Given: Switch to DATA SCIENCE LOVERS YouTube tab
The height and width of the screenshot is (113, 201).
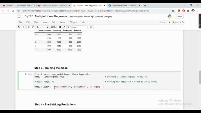Looking at the screenshot, I should [x=54, y=6].
